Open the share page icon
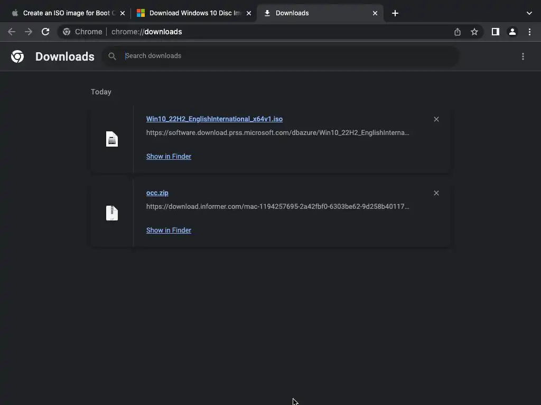The image size is (541, 405). coord(458,32)
